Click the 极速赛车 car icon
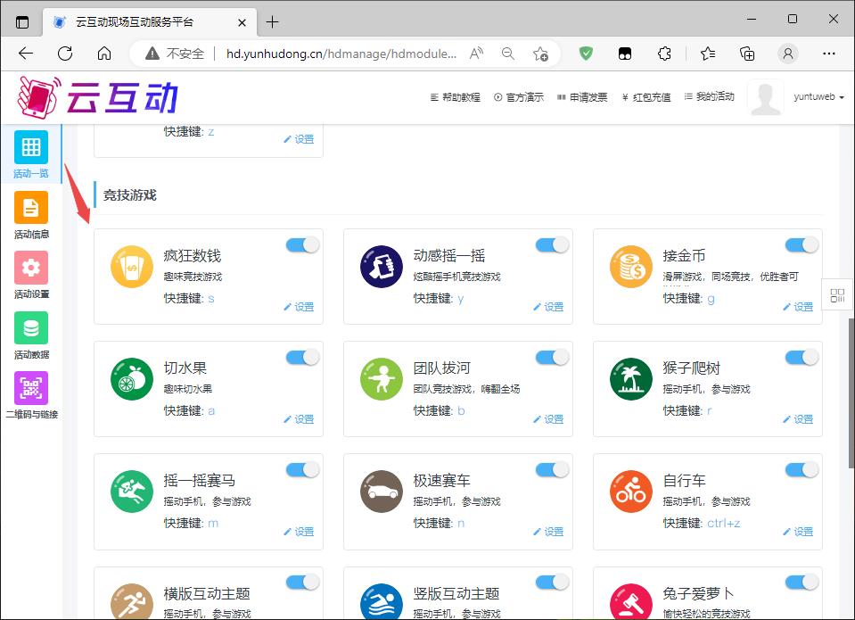Screen dimensions: 855x620 382,492
